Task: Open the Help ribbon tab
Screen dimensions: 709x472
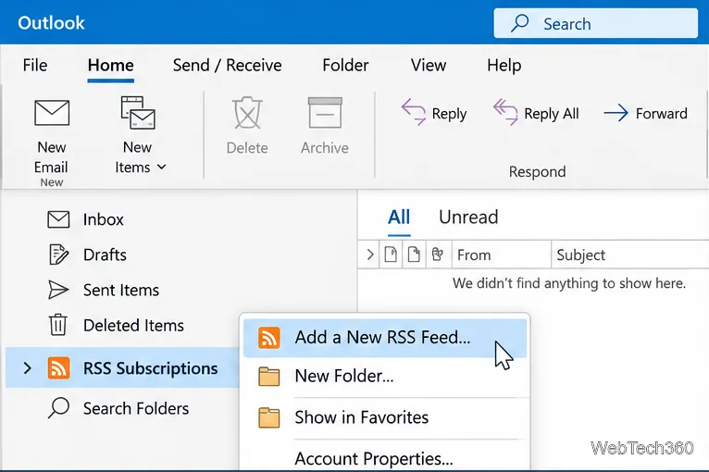Action: (x=504, y=65)
